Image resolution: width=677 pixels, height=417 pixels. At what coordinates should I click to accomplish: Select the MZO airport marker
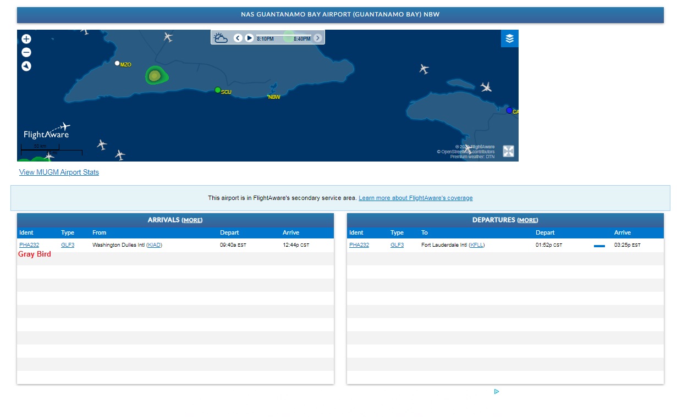click(x=117, y=63)
